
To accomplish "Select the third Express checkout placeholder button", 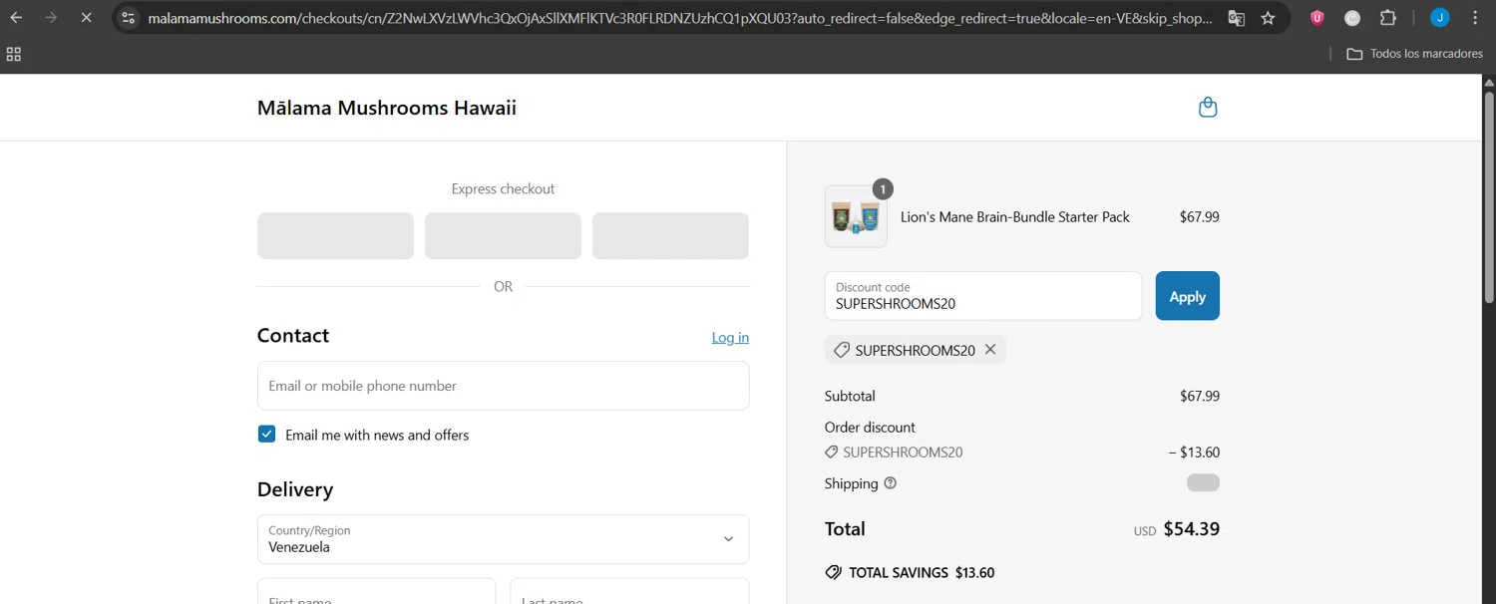I will pos(670,236).
